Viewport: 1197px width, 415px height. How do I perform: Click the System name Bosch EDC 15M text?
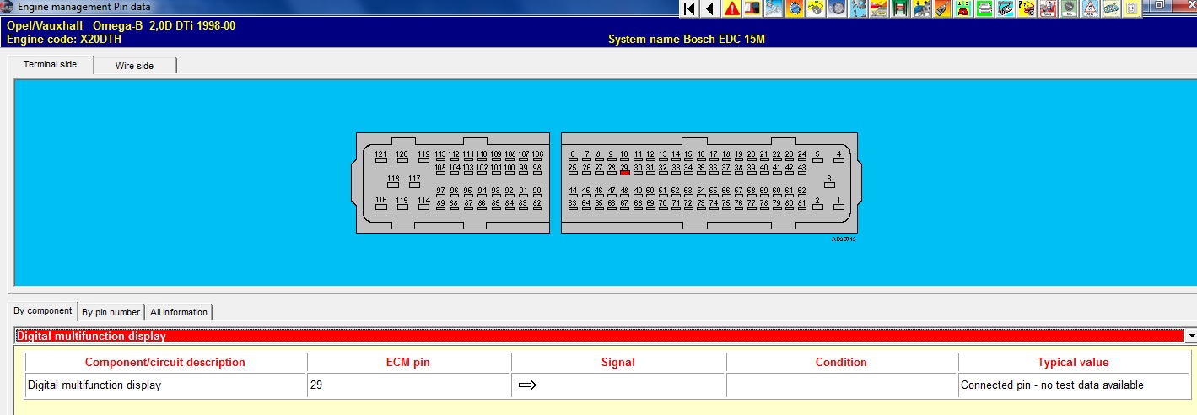click(687, 39)
